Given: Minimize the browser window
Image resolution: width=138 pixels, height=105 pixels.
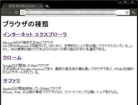Looking at the screenshot, I should 120,2.
